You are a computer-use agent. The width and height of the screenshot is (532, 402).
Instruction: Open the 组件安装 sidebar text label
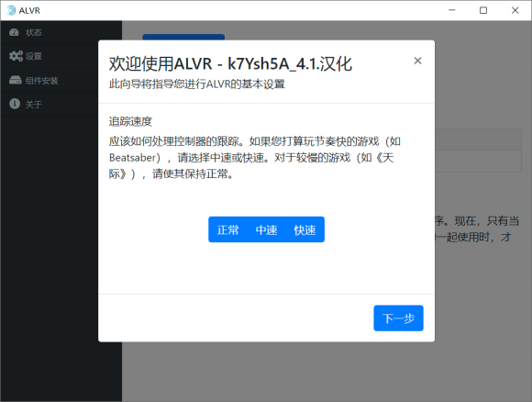(x=41, y=81)
